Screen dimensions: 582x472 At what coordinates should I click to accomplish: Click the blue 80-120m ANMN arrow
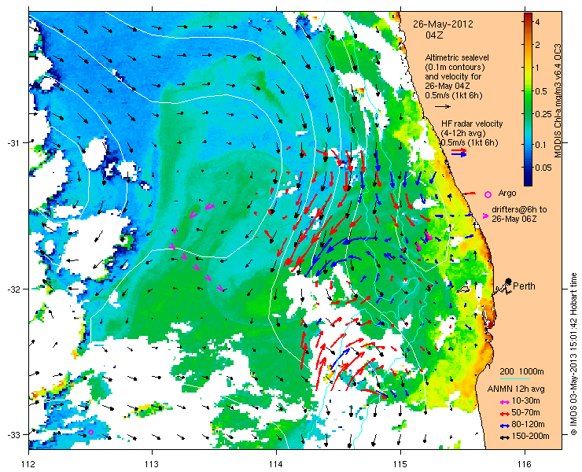pyautogui.click(x=504, y=426)
